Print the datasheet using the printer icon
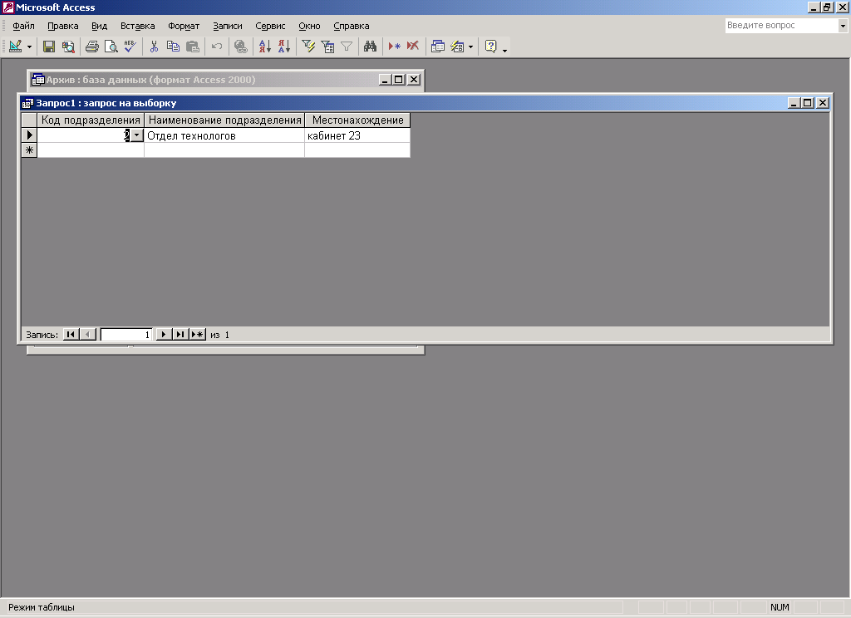Viewport: 851px width, 618px height. tap(92, 47)
